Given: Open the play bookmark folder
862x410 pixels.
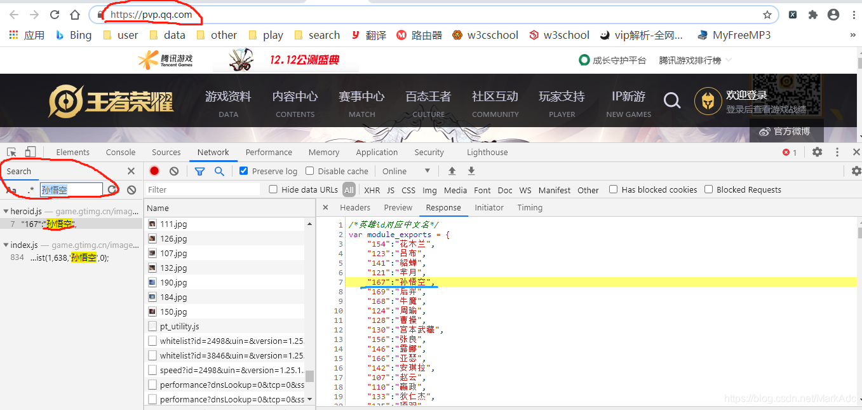Looking at the screenshot, I should (x=266, y=36).
